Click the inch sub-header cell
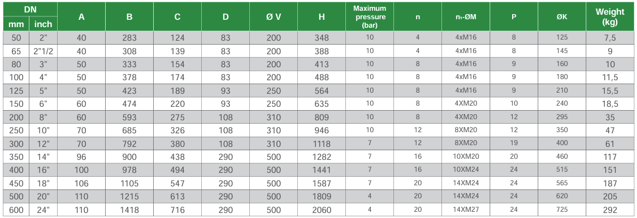 pos(43,24)
